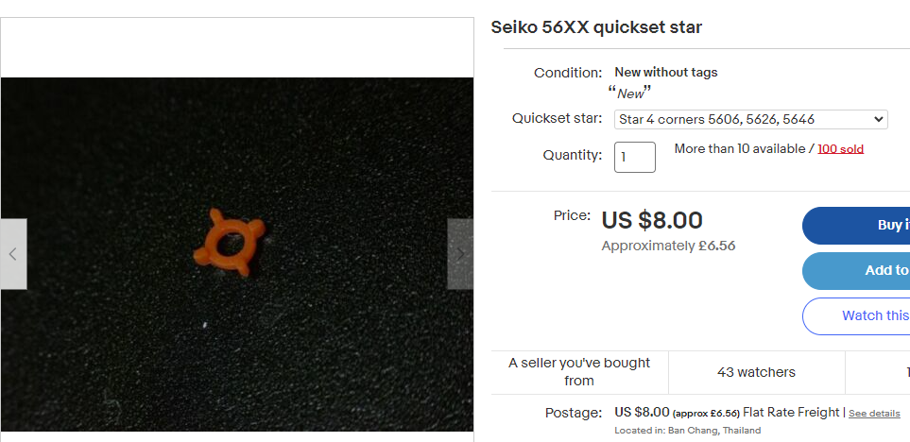Open the Quickset star dropdown
The height and width of the screenshot is (442, 910).
tap(750, 119)
